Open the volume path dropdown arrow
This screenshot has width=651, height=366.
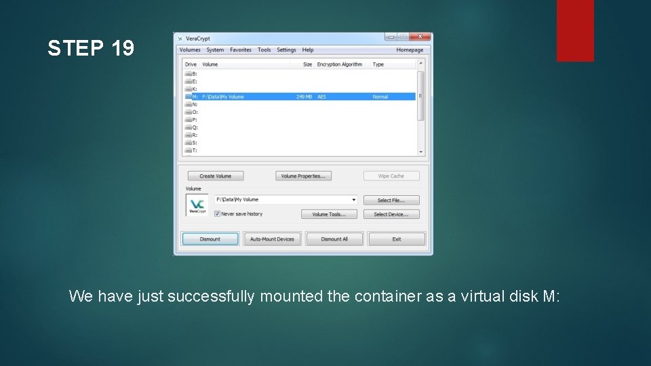[x=354, y=199]
